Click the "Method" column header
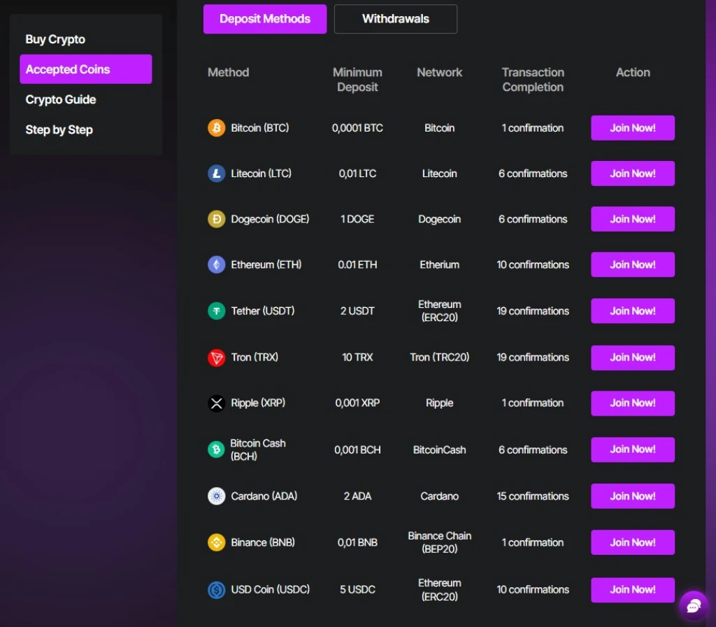716x627 pixels. point(229,72)
